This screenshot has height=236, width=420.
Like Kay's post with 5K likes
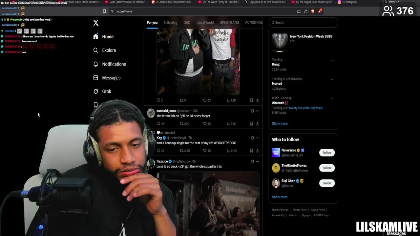207,150
